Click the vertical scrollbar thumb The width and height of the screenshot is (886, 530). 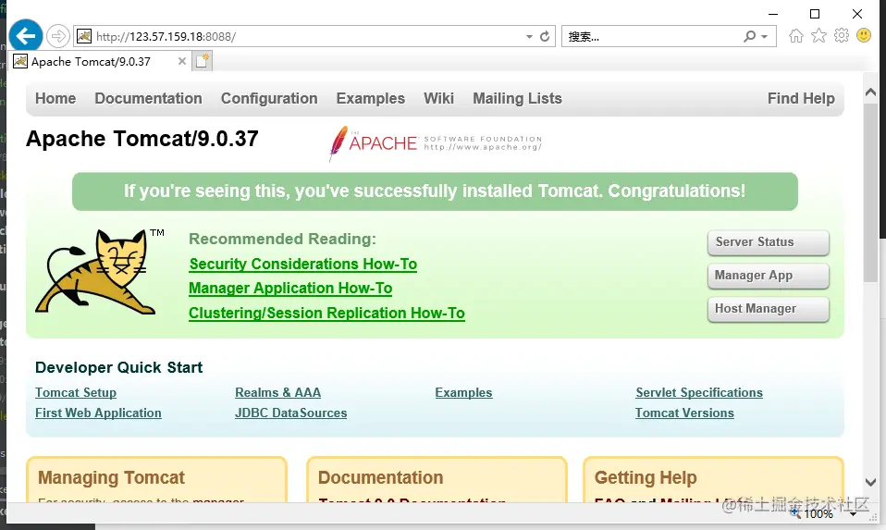(x=871, y=192)
